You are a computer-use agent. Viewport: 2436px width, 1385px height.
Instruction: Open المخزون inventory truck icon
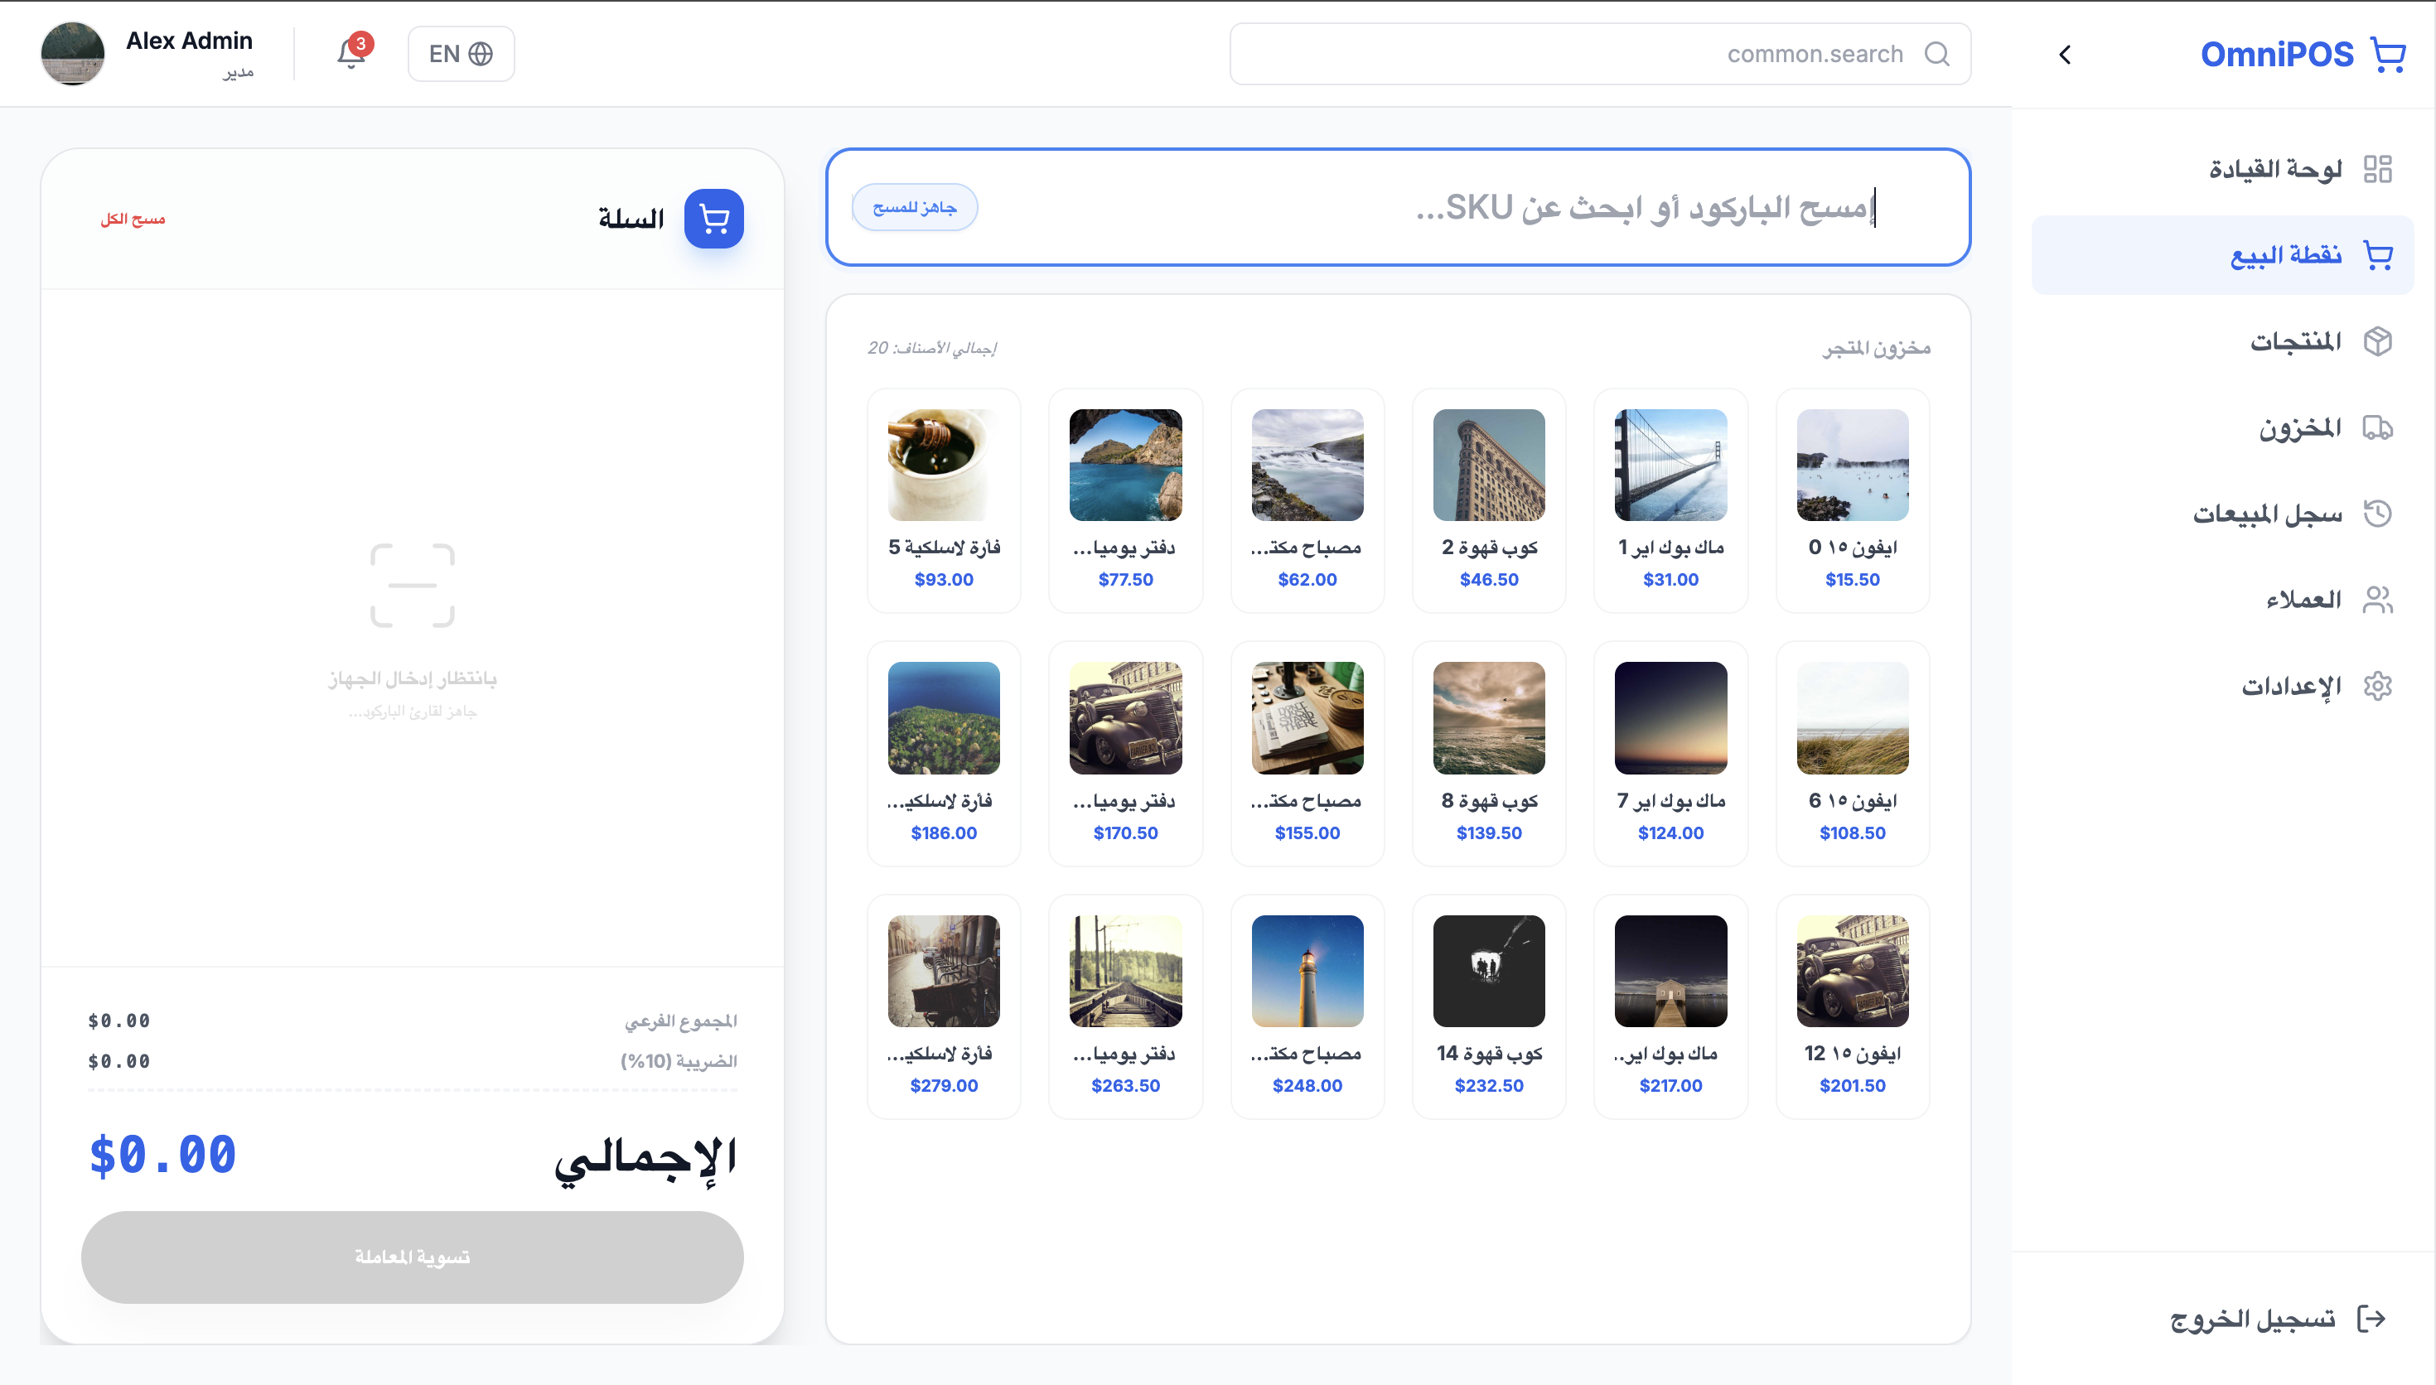coord(2380,427)
